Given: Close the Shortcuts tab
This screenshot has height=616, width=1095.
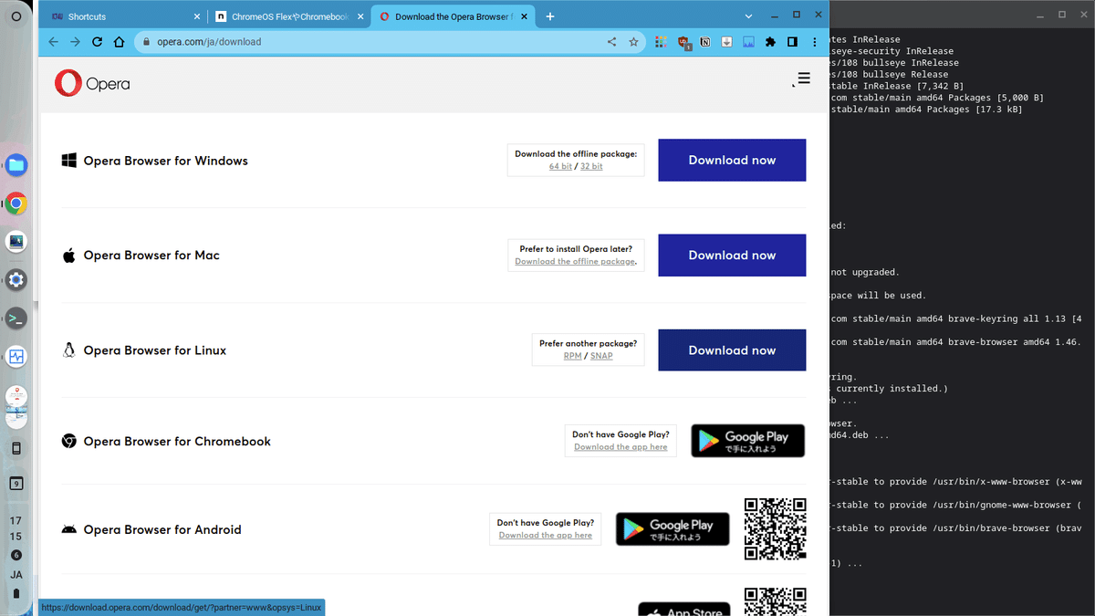Looking at the screenshot, I should pos(196,16).
